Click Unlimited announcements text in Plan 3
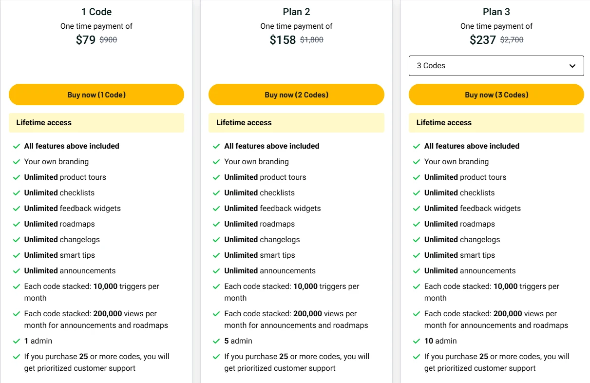Viewport: 590px width, 383px height. [x=470, y=270]
